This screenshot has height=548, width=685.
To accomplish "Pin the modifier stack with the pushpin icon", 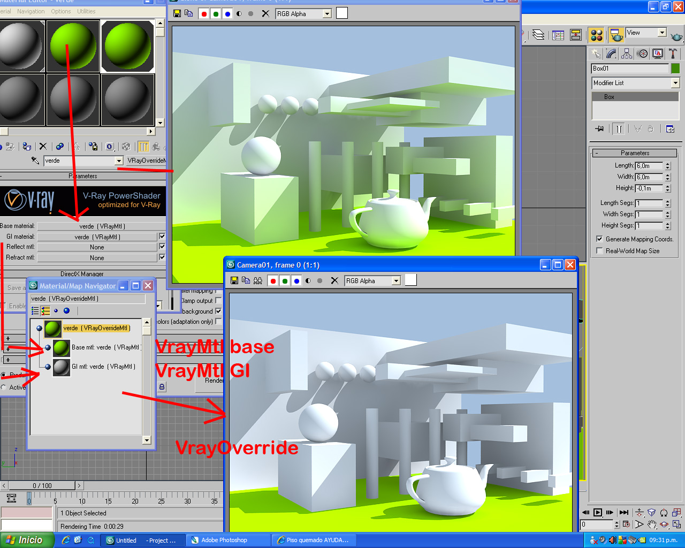I will click(x=600, y=128).
